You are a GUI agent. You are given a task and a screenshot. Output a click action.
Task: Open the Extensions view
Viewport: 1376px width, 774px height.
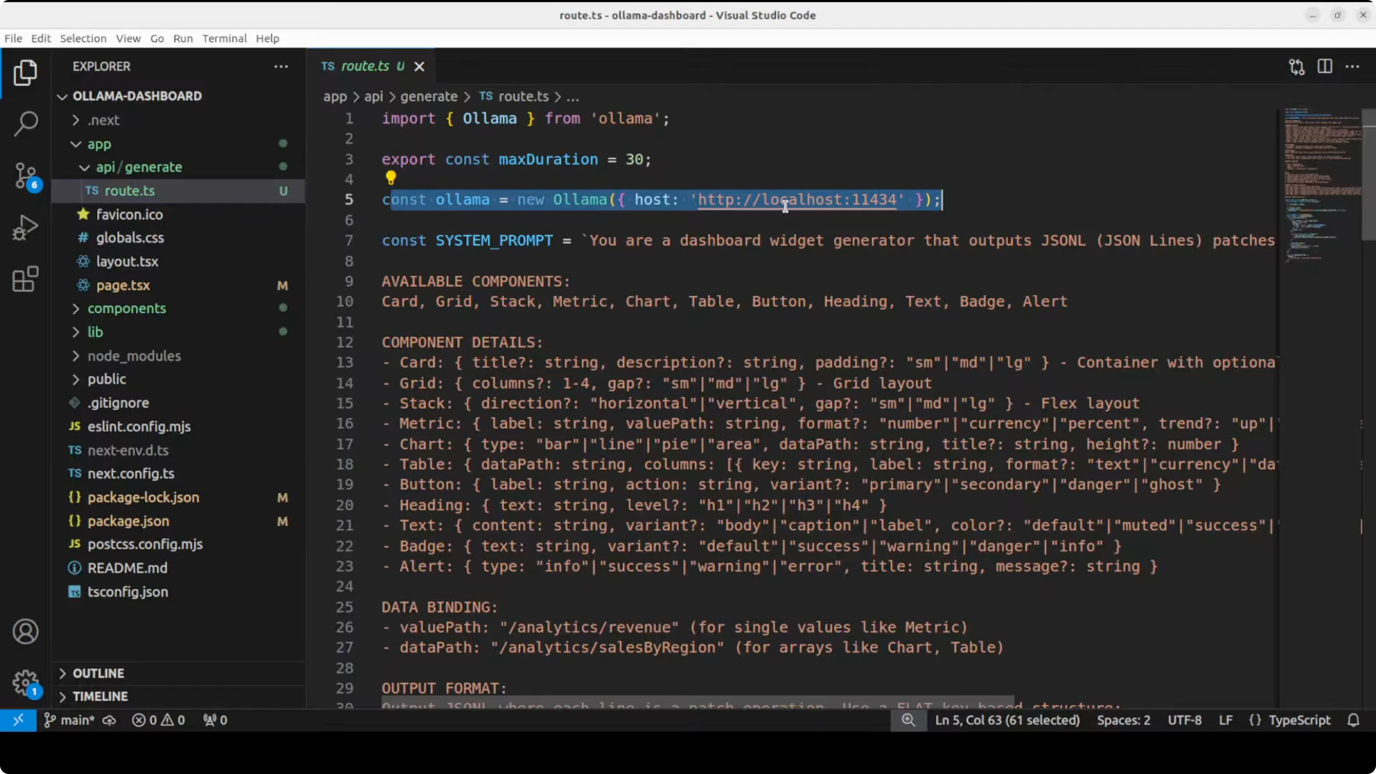tap(25, 278)
